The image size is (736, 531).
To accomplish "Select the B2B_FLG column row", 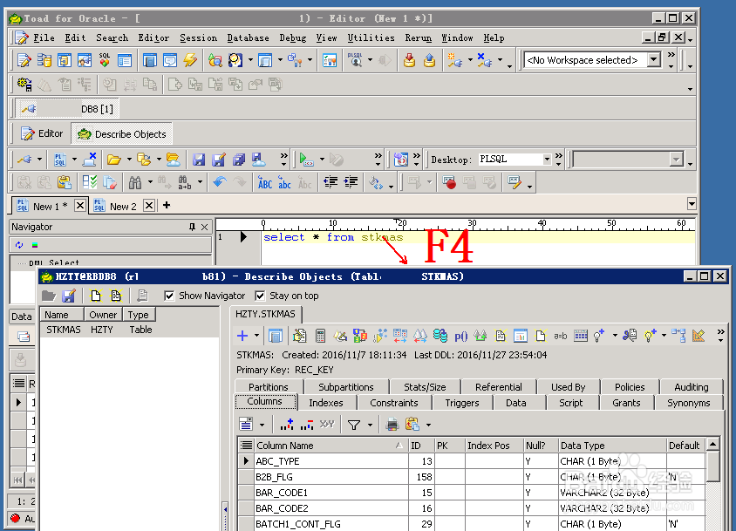I will click(x=471, y=477).
